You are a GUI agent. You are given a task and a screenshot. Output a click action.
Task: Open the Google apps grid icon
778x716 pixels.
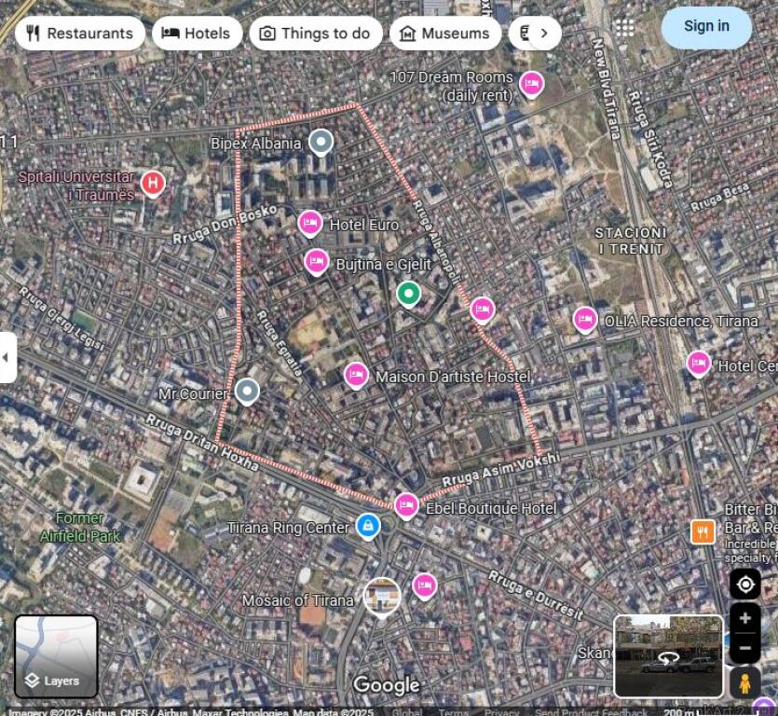pos(625,27)
